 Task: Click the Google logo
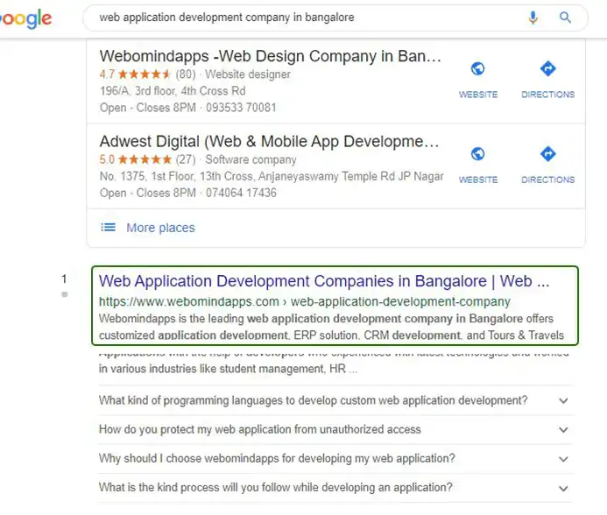point(25,18)
